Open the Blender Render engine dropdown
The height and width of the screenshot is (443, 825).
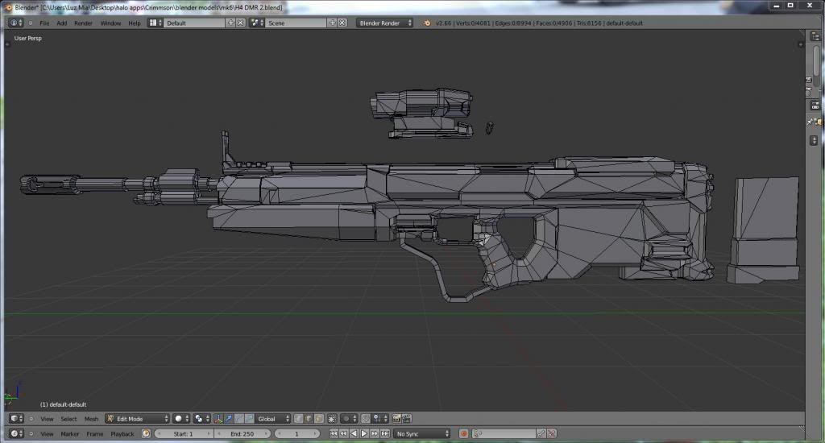coord(384,23)
